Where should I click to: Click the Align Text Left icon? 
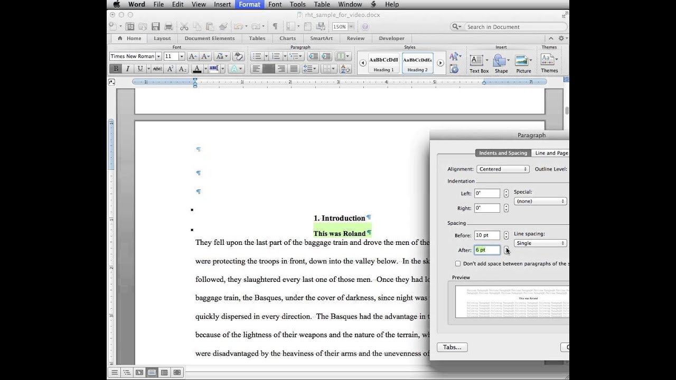click(256, 69)
